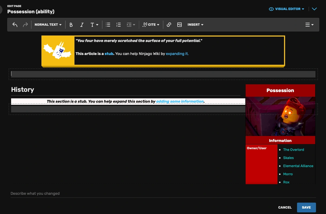The height and width of the screenshot is (214, 326).
Task: Select the quote text in stub notice
Action: [x=139, y=41]
